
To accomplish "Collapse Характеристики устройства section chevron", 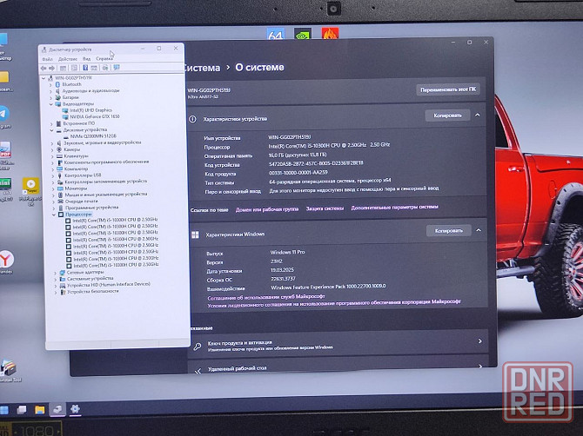I will 478,115.
